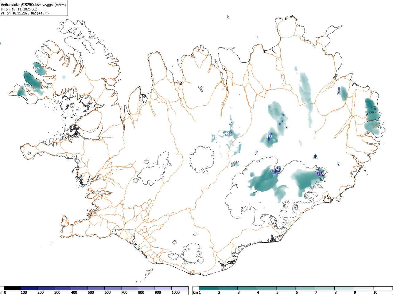This screenshot has width=393, height=295.
Task: Select the black 0–100 m legend swatch
Action: click(13, 288)
